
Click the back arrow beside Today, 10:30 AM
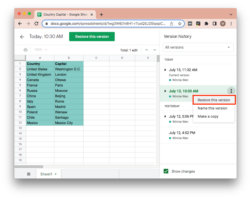tap(22, 37)
